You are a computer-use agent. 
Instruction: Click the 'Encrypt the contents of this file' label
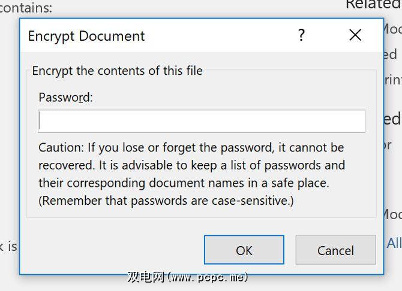pos(118,71)
